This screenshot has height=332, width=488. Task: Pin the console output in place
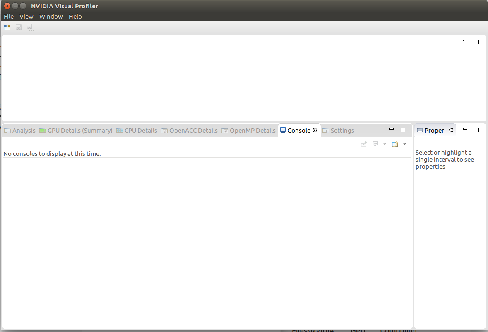[x=364, y=143]
